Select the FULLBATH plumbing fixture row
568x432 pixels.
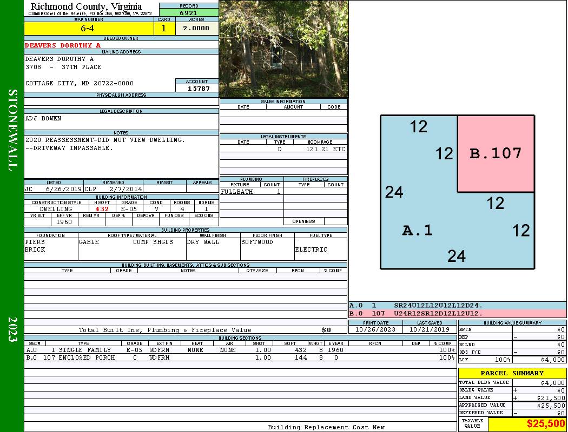coord(251,192)
